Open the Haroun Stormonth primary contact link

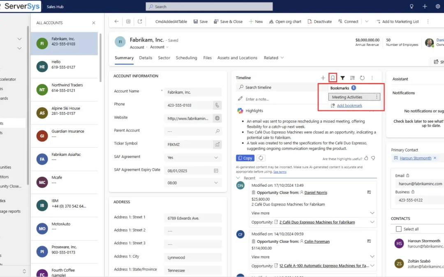click(415, 158)
